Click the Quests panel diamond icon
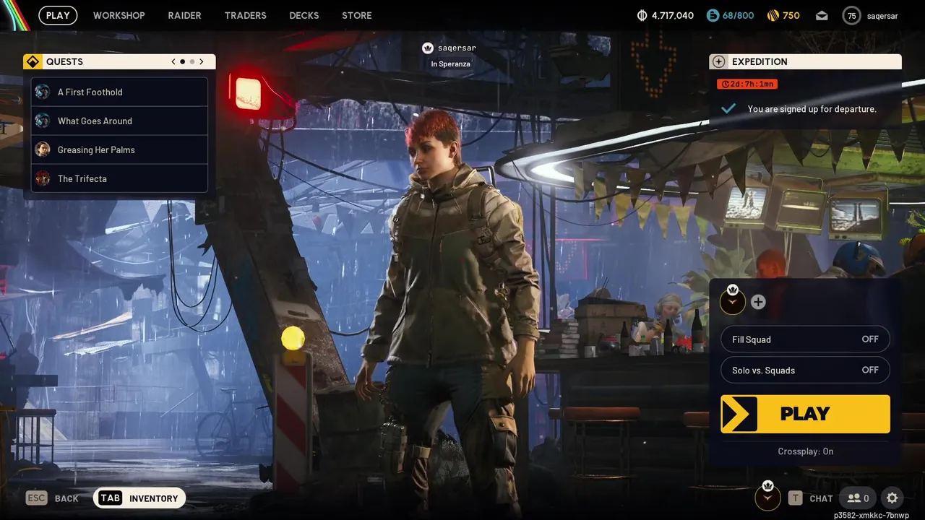This screenshot has width=925, height=520. (33, 62)
